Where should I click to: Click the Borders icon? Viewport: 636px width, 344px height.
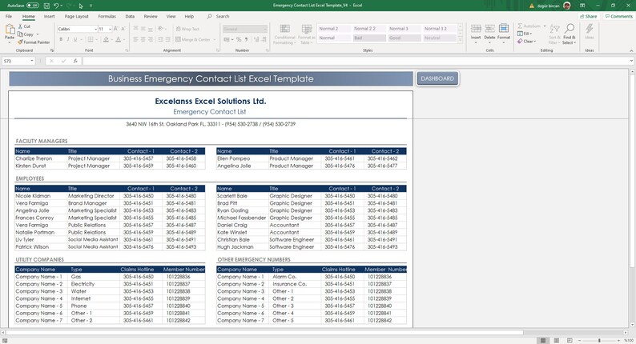(x=90, y=40)
